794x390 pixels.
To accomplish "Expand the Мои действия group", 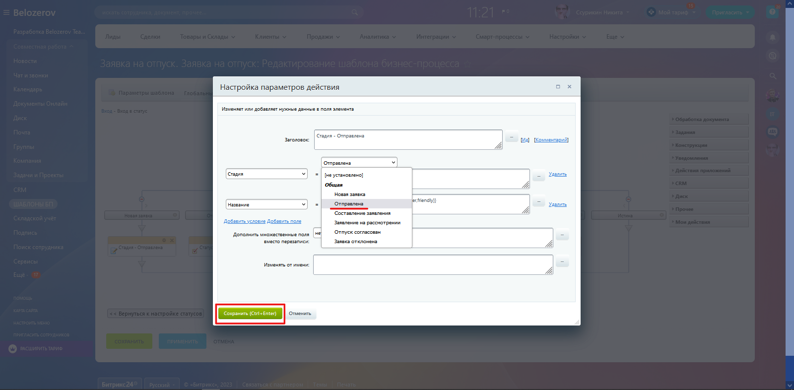I will (709, 222).
